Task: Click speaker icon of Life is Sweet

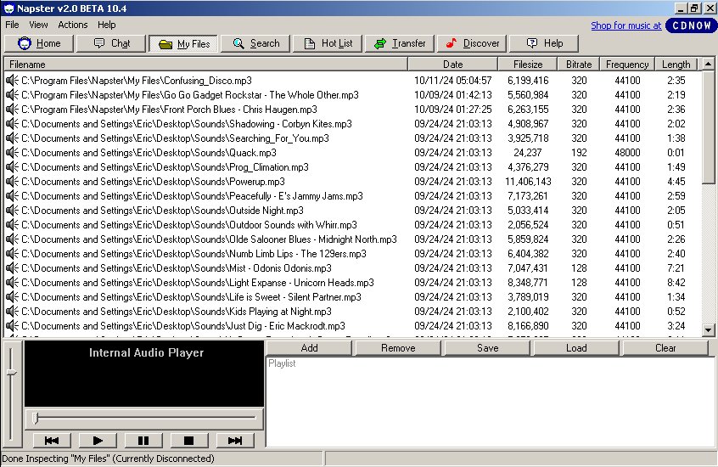Action: (x=13, y=297)
